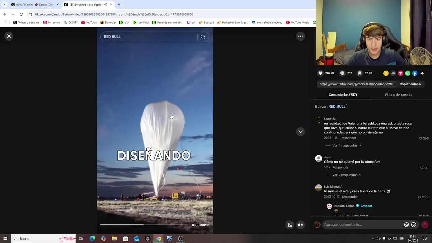Share the video to Facebook

pyautogui.click(x=415, y=73)
